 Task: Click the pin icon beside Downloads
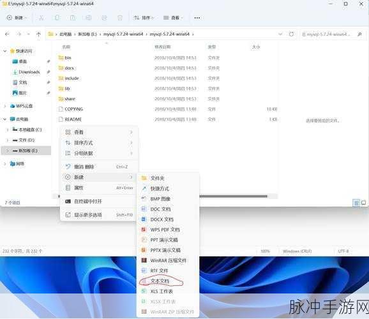(49, 71)
